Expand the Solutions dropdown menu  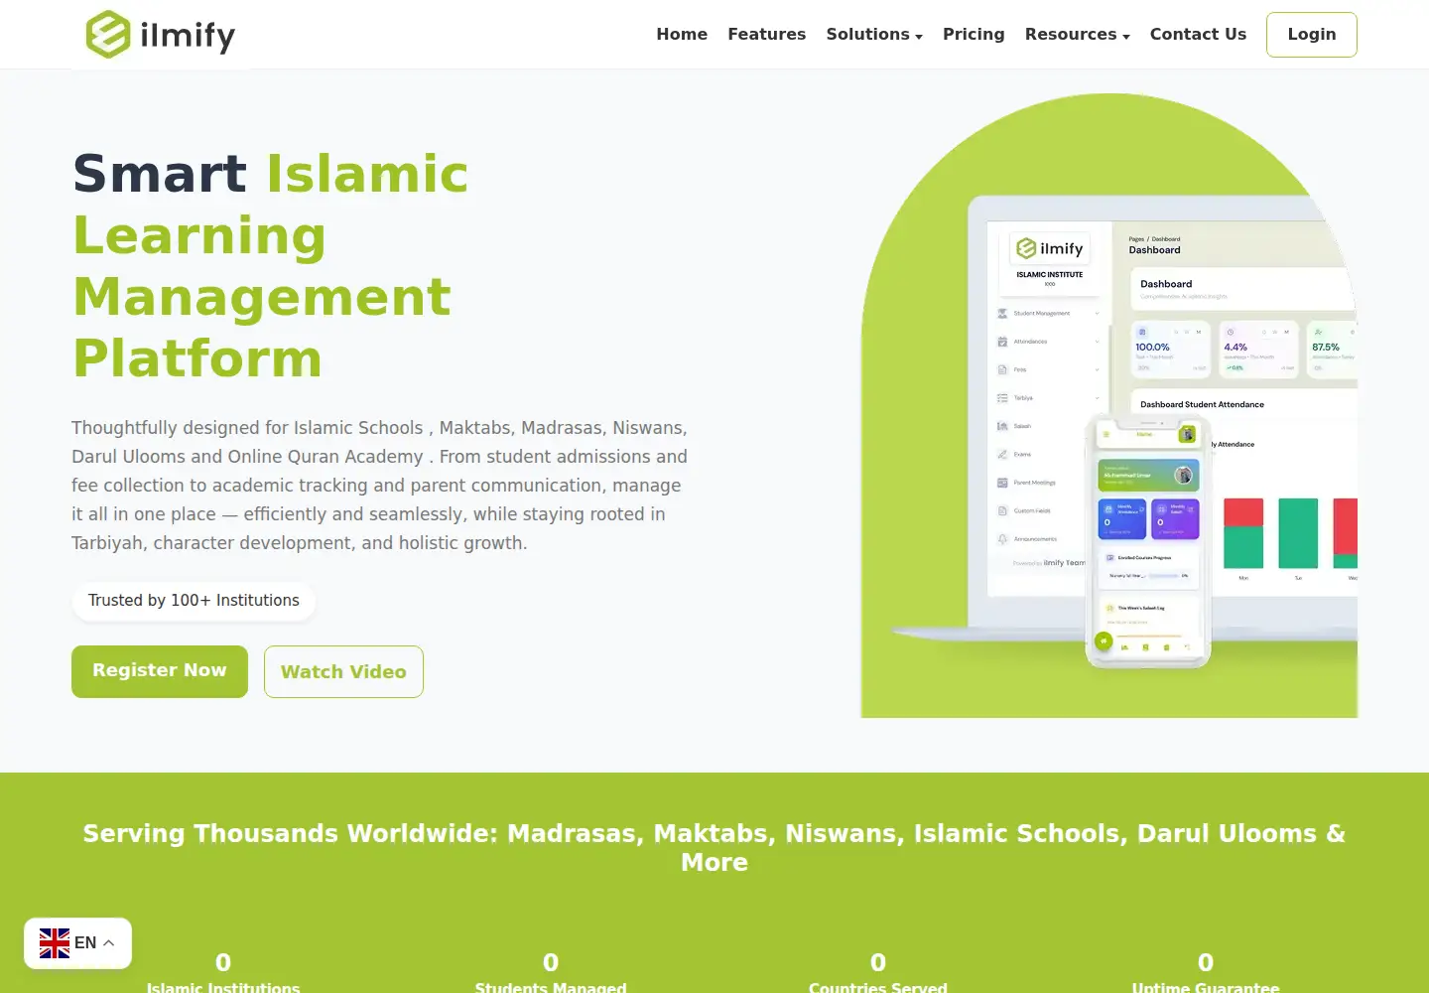pyautogui.click(x=874, y=34)
